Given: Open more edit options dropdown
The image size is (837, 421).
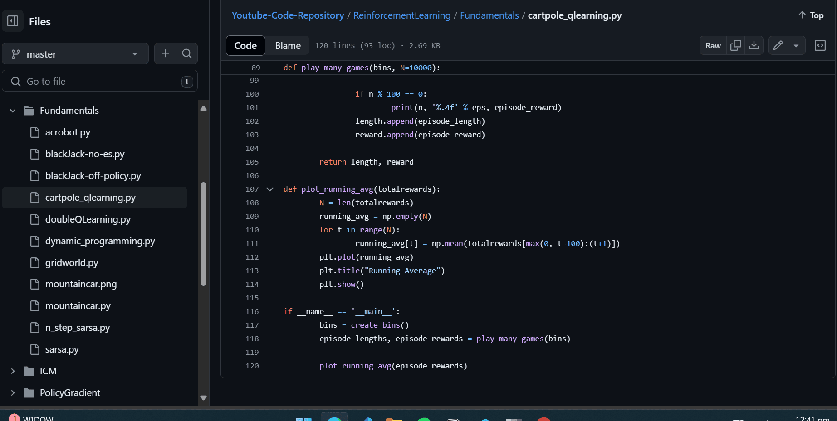Looking at the screenshot, I should (x=796, y=45).
